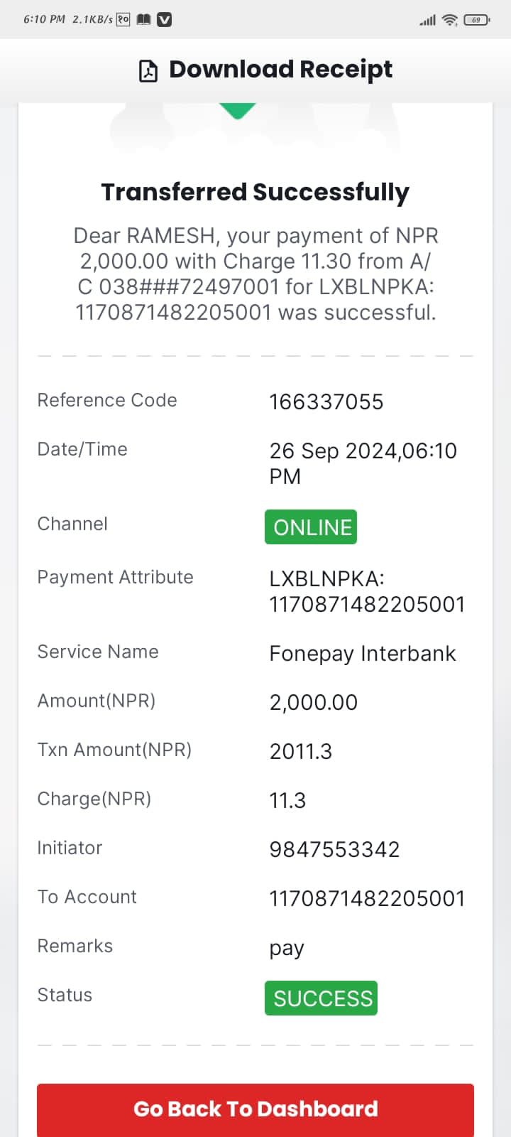The width and height of the screenshot is (511, 1137).
Task: Tap the V app notification icon
Action: (164, 20)
